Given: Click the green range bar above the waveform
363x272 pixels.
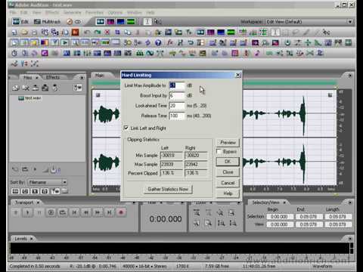Looking at the screenshot, I should tap(214, 83).
